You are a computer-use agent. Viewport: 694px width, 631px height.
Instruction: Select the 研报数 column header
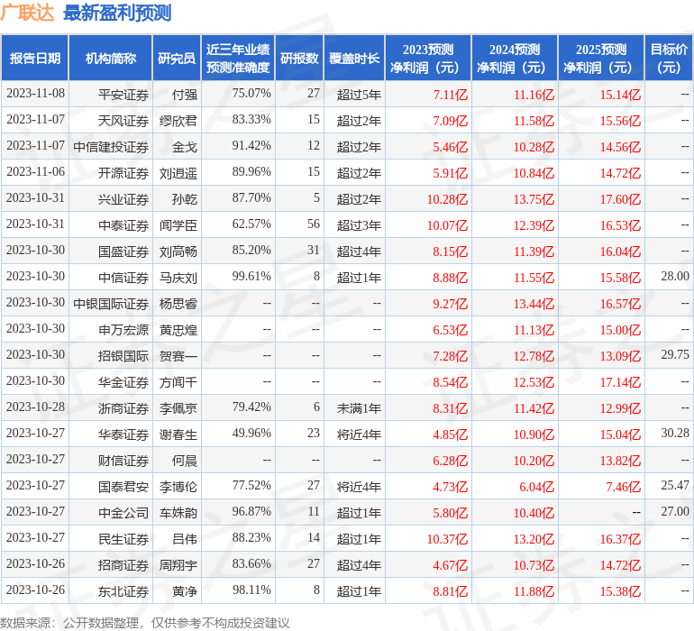coord(299,58)
